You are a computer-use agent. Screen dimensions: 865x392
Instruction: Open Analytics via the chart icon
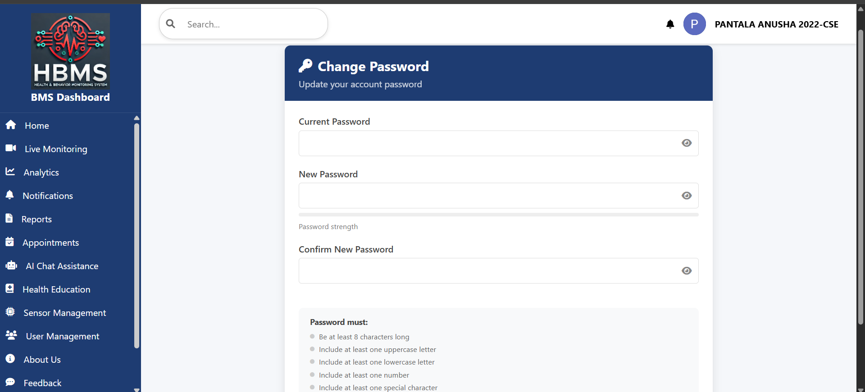[10, 171]
